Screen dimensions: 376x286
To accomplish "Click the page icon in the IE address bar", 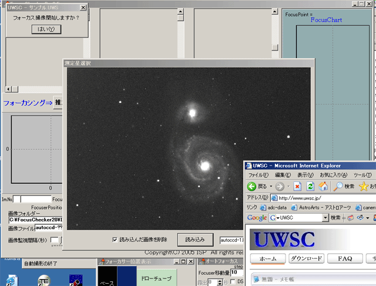I will [274, 198].
